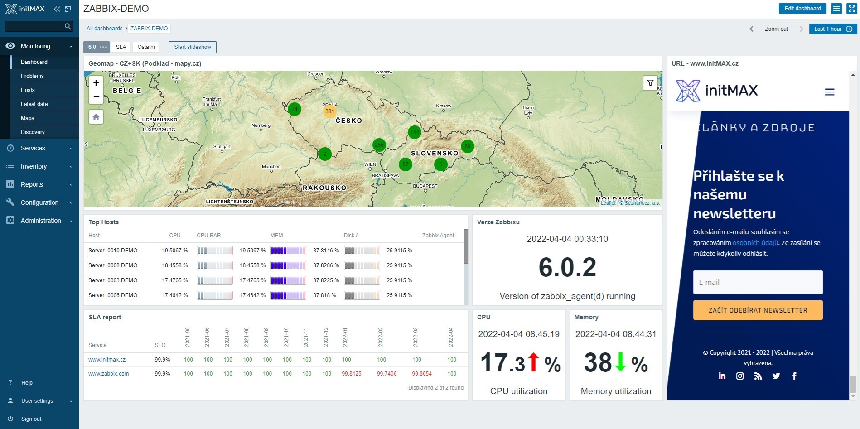Go to next time period arrow
Viewport: 860px width, 429px height.
coord(801,29)
